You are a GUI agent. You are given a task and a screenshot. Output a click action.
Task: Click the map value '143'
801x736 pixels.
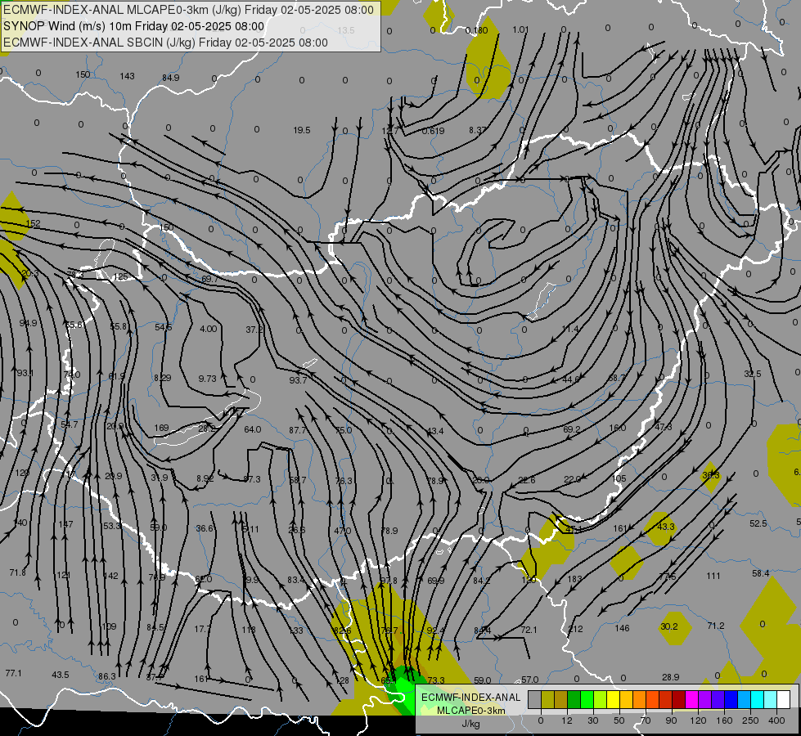(x=127, y=77)
